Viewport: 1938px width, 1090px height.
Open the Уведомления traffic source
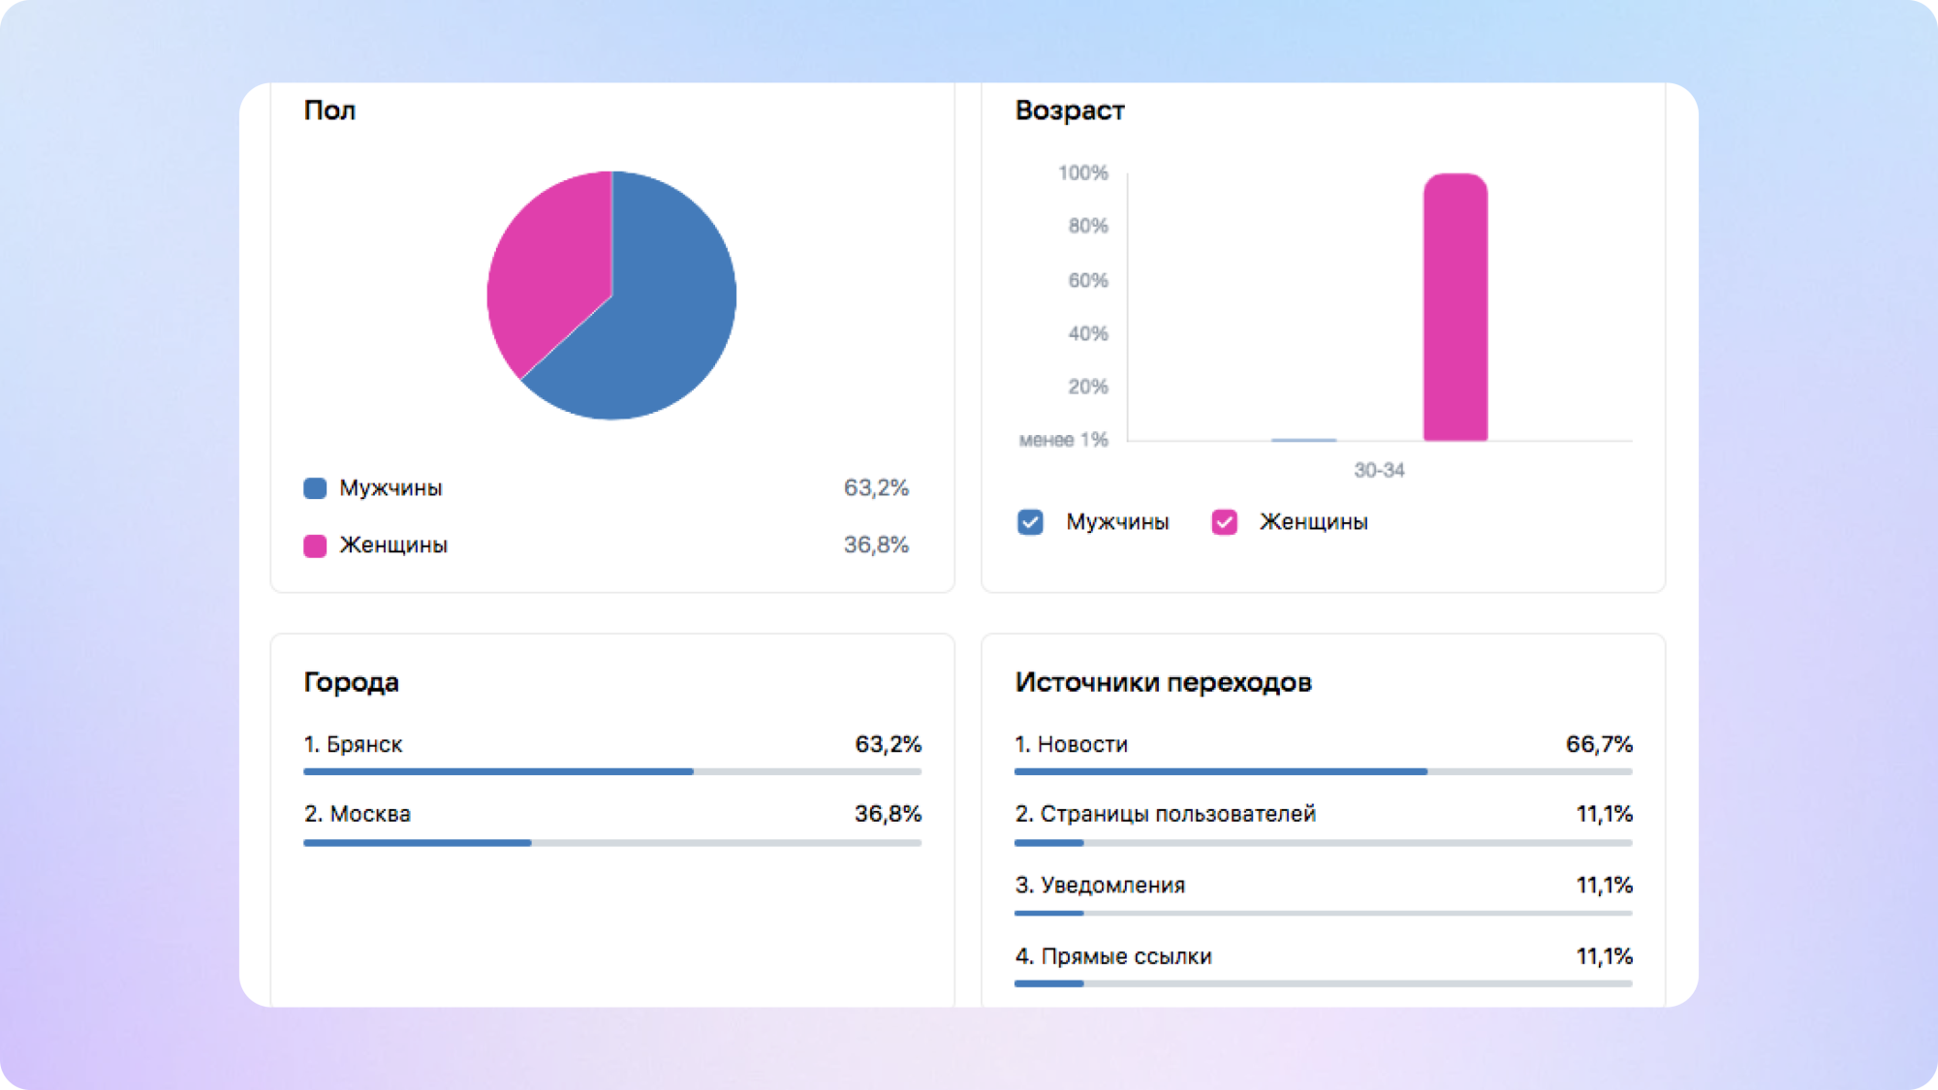[x=1101, y=885]
